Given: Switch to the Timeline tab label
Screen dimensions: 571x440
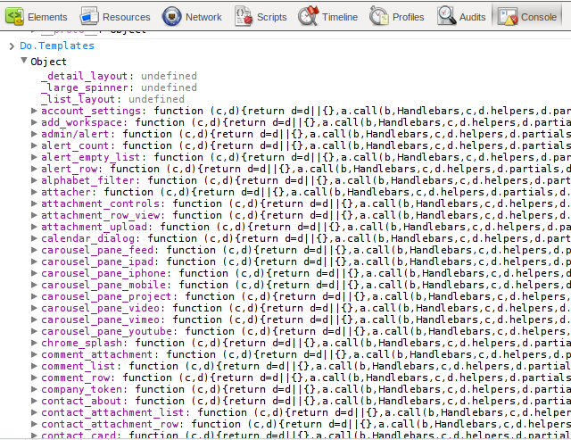Looking at the screenshot, I should [x=340, y=17].
